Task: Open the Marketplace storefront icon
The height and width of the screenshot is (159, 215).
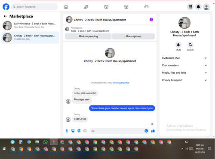Action: click(126, 7)
